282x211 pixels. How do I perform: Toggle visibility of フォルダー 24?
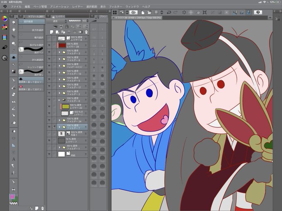pos(49,120)
